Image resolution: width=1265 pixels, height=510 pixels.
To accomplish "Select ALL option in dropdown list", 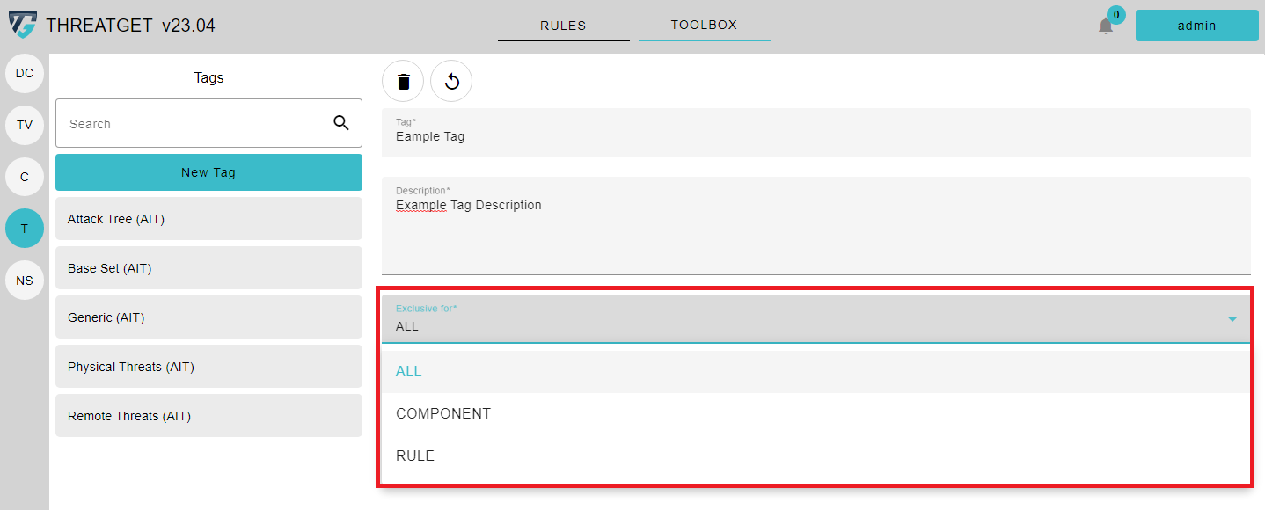I will pyautogui.click(x=815, y=371).
